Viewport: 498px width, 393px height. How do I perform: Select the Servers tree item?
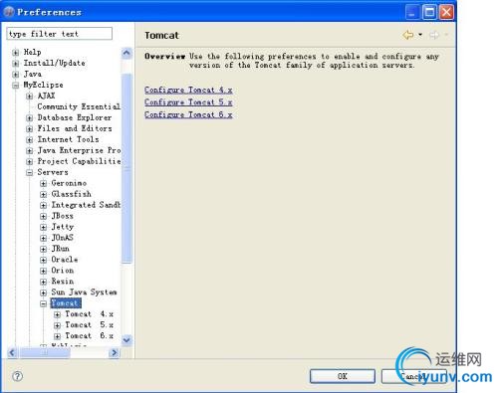pyautogui.click(x=53, y=172)
